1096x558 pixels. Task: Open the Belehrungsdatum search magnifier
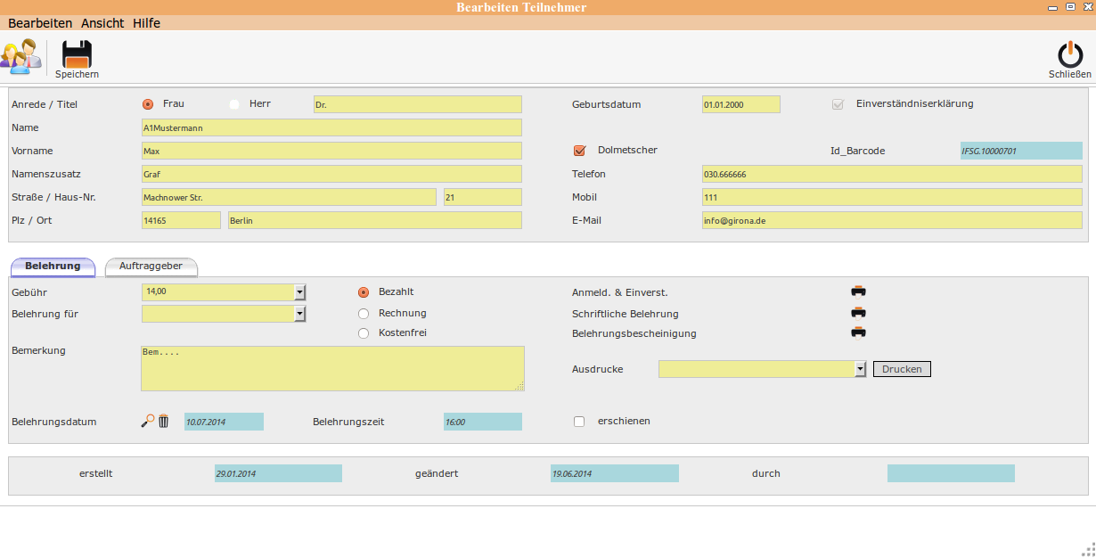click(x=148, y=422)
